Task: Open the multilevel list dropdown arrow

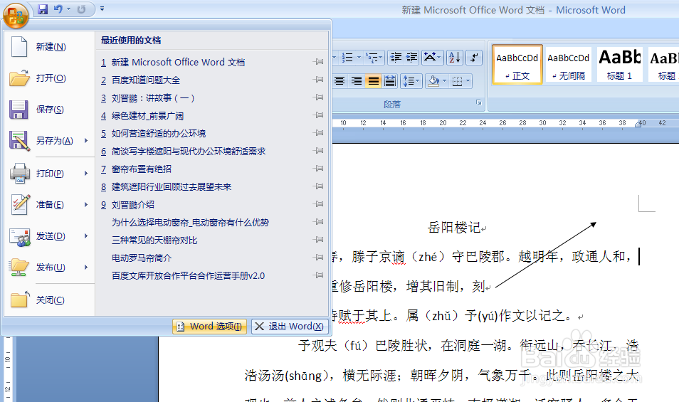Action: (x=381, y=58)
